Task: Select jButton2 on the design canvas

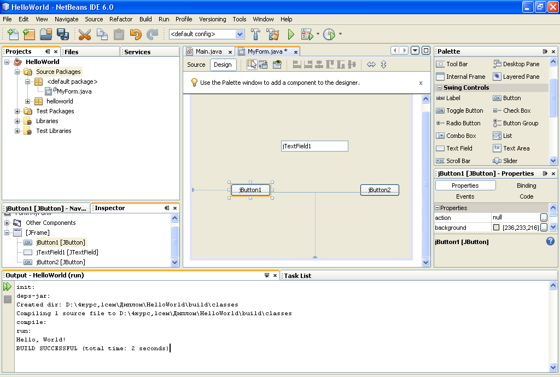Action: (x=380, y=190)
